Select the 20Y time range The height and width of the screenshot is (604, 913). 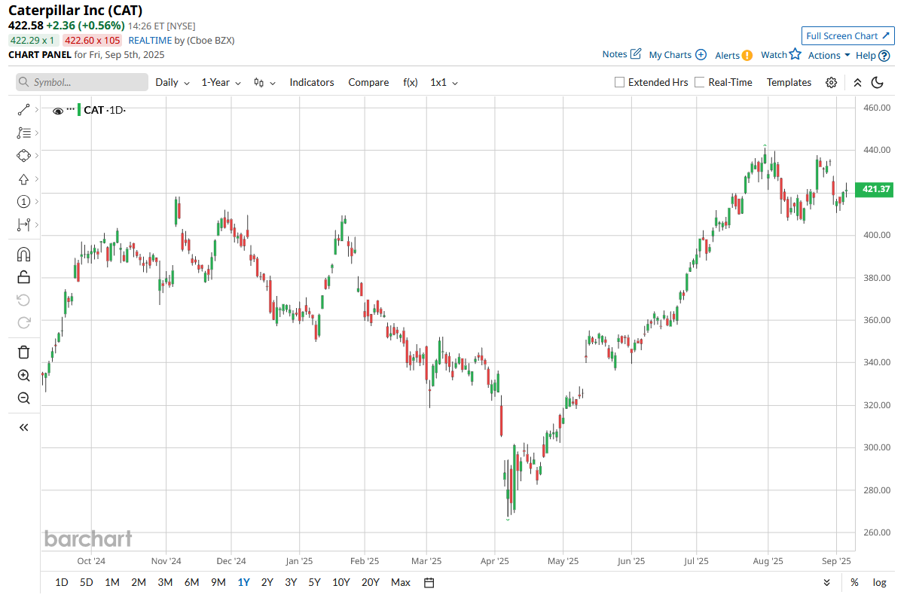click(x=370, y=583)
